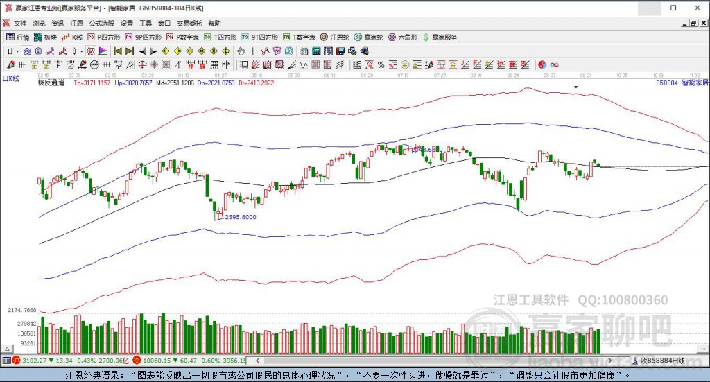
Task: Jump to last bar icon
Action: [130, 51]
